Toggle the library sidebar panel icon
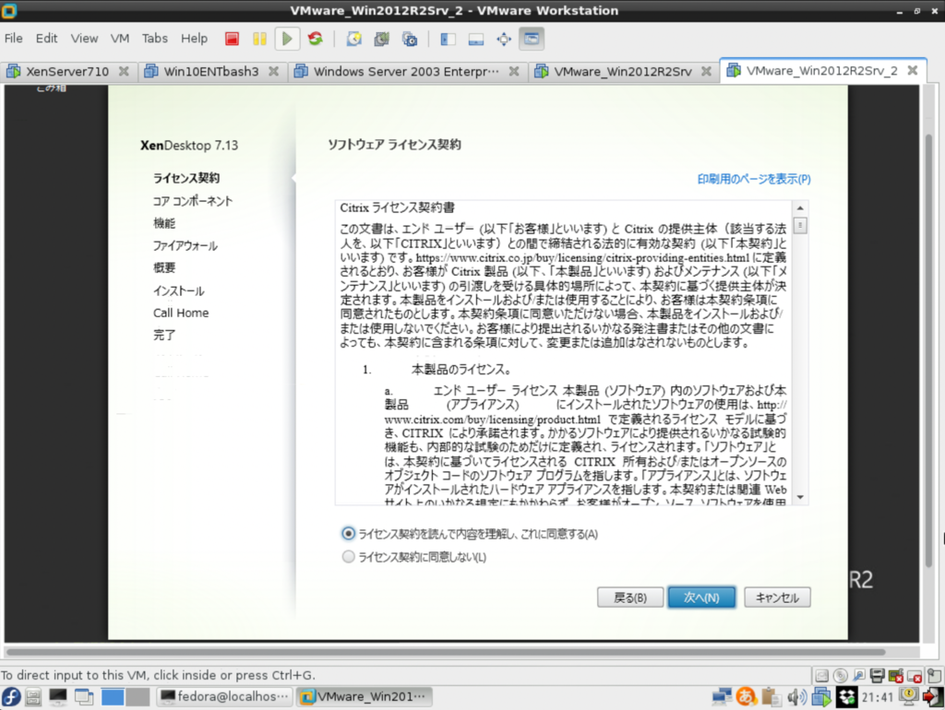Screen dimensions: 945x710 click(x=448, y=39)
